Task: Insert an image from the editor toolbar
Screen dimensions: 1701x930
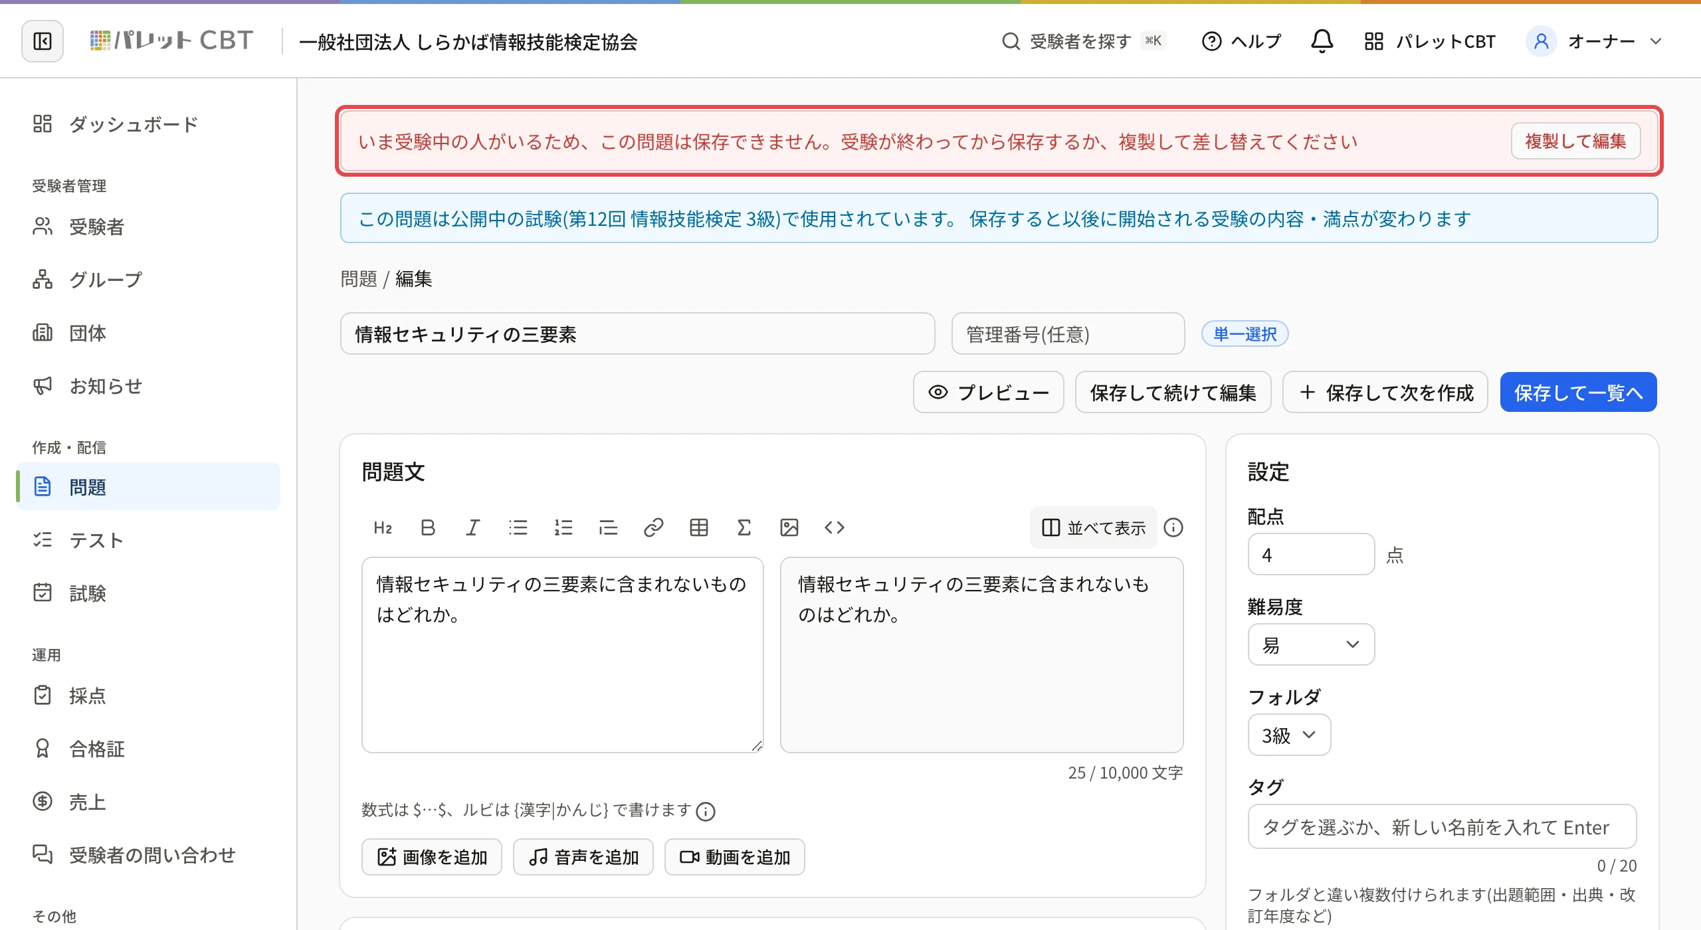Action: click(x=789, y=527)
